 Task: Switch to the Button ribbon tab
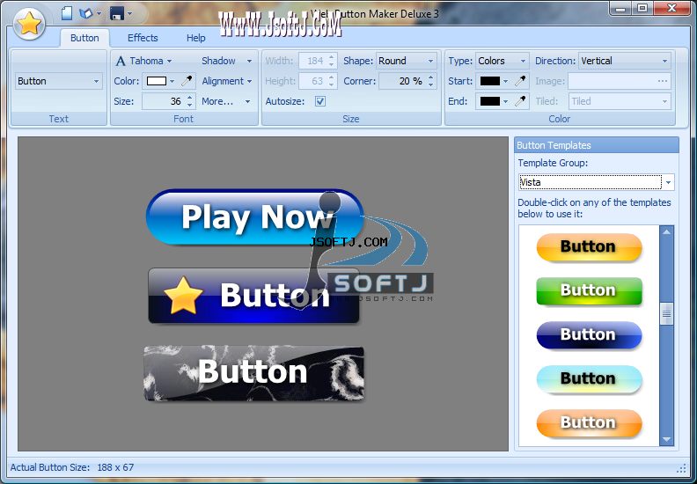click(x=84, y=38)
